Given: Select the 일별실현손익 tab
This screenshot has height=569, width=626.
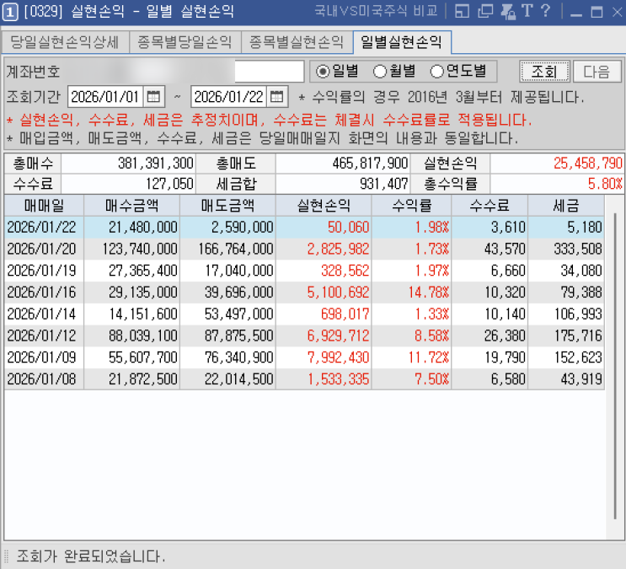Looking at the screenshot, I should (402, 42).
